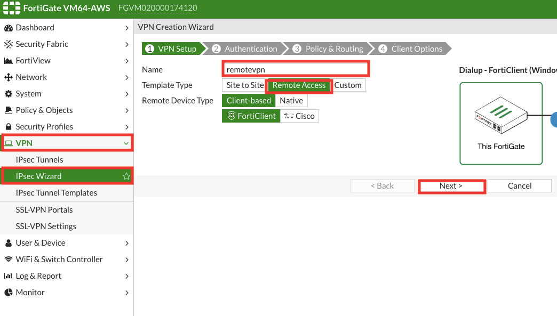Click the VPN Creation Wizard heading
This screenshot has width=557, height=316.
tap(176, 27)
